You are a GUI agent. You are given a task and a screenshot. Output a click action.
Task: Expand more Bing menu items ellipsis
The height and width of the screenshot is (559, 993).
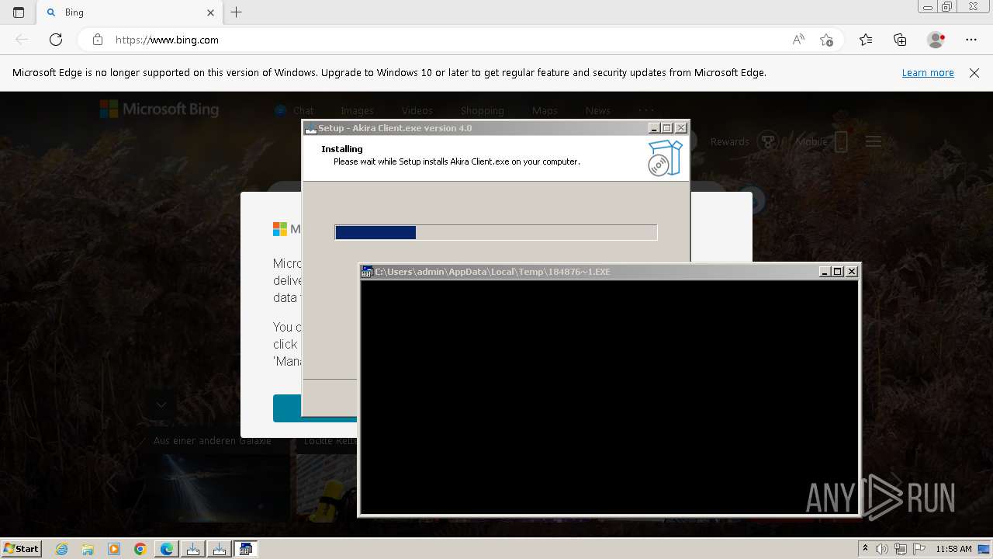pos(646,109)
